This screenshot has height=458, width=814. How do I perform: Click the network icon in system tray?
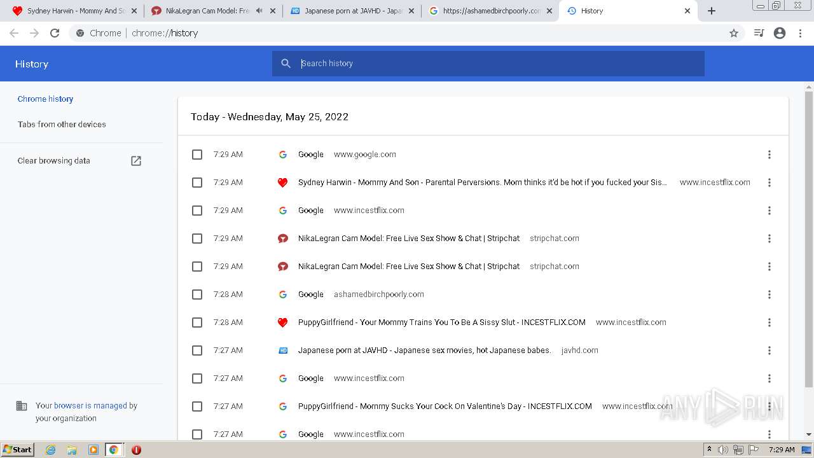pyautogui.click(x=738, y=450)
